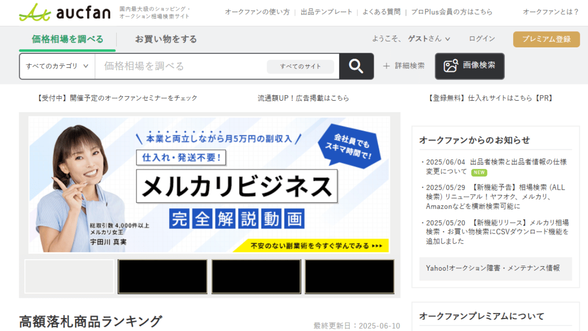
Task: Click the image search camera icon
Action: click(x=451, y=66)
